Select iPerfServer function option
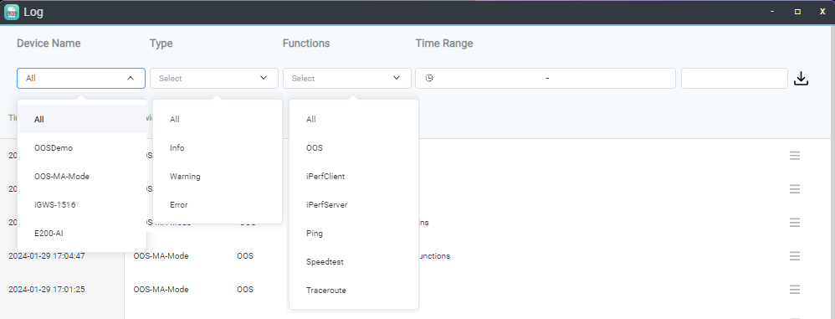The image size is (835, 319). click(354, 204)
